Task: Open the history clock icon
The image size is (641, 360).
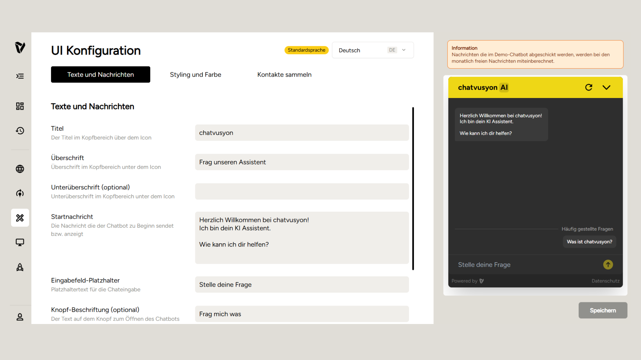Action: click(20, 131)
